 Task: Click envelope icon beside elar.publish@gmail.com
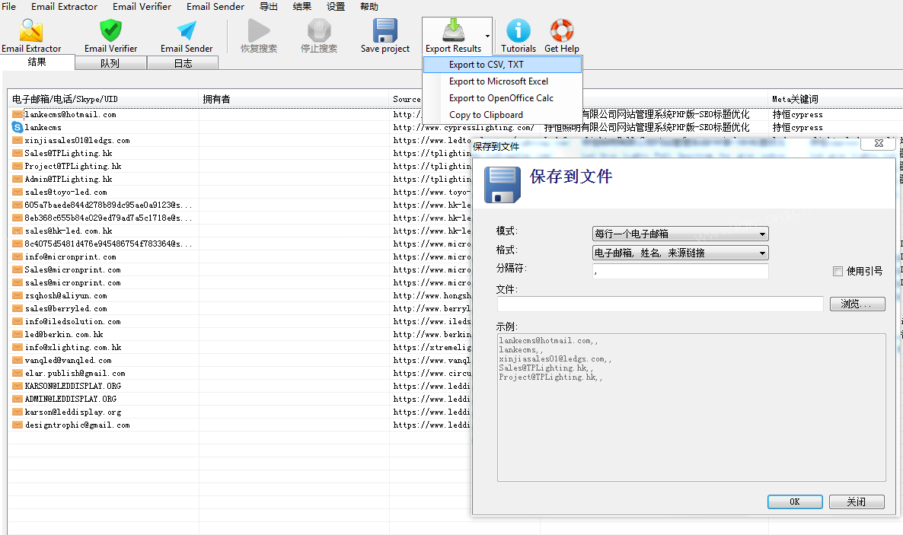coord(18,373)
